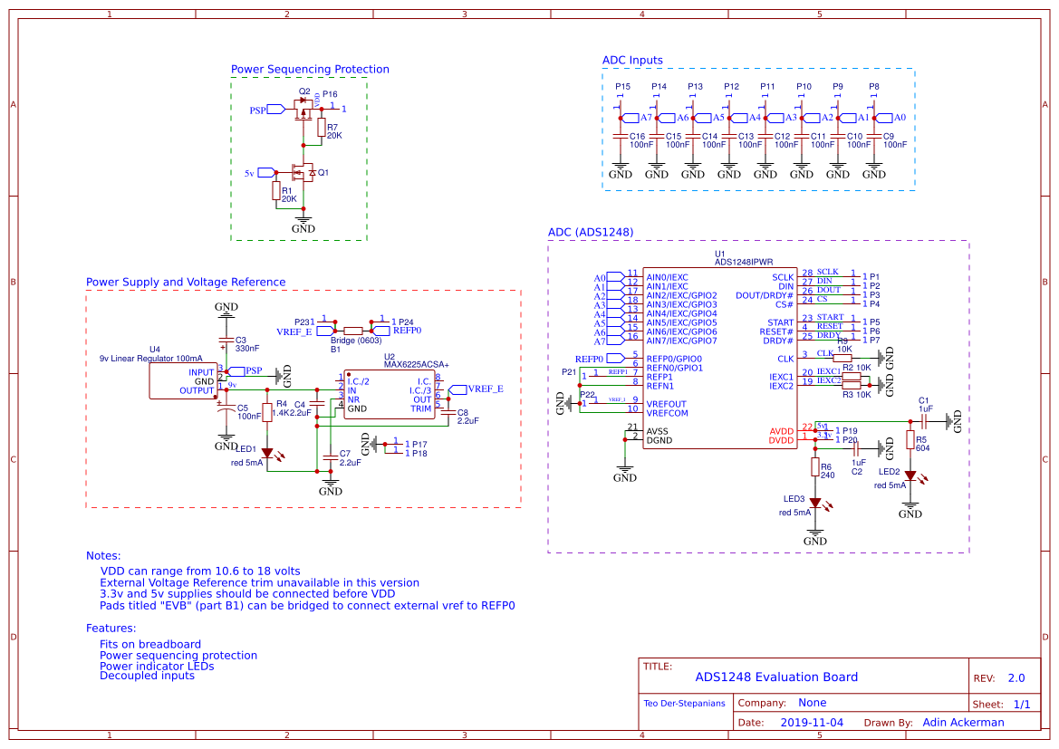Click the "ADC Inputs" block title
Viewport: 1059px width, 749px height.
pos(633,60)
